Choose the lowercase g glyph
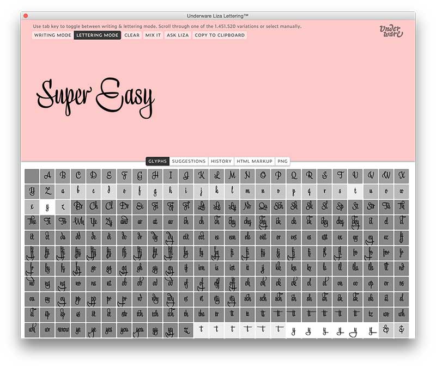Image resolution: width=436 pixels, height=368 pixels. pos(155,192)
